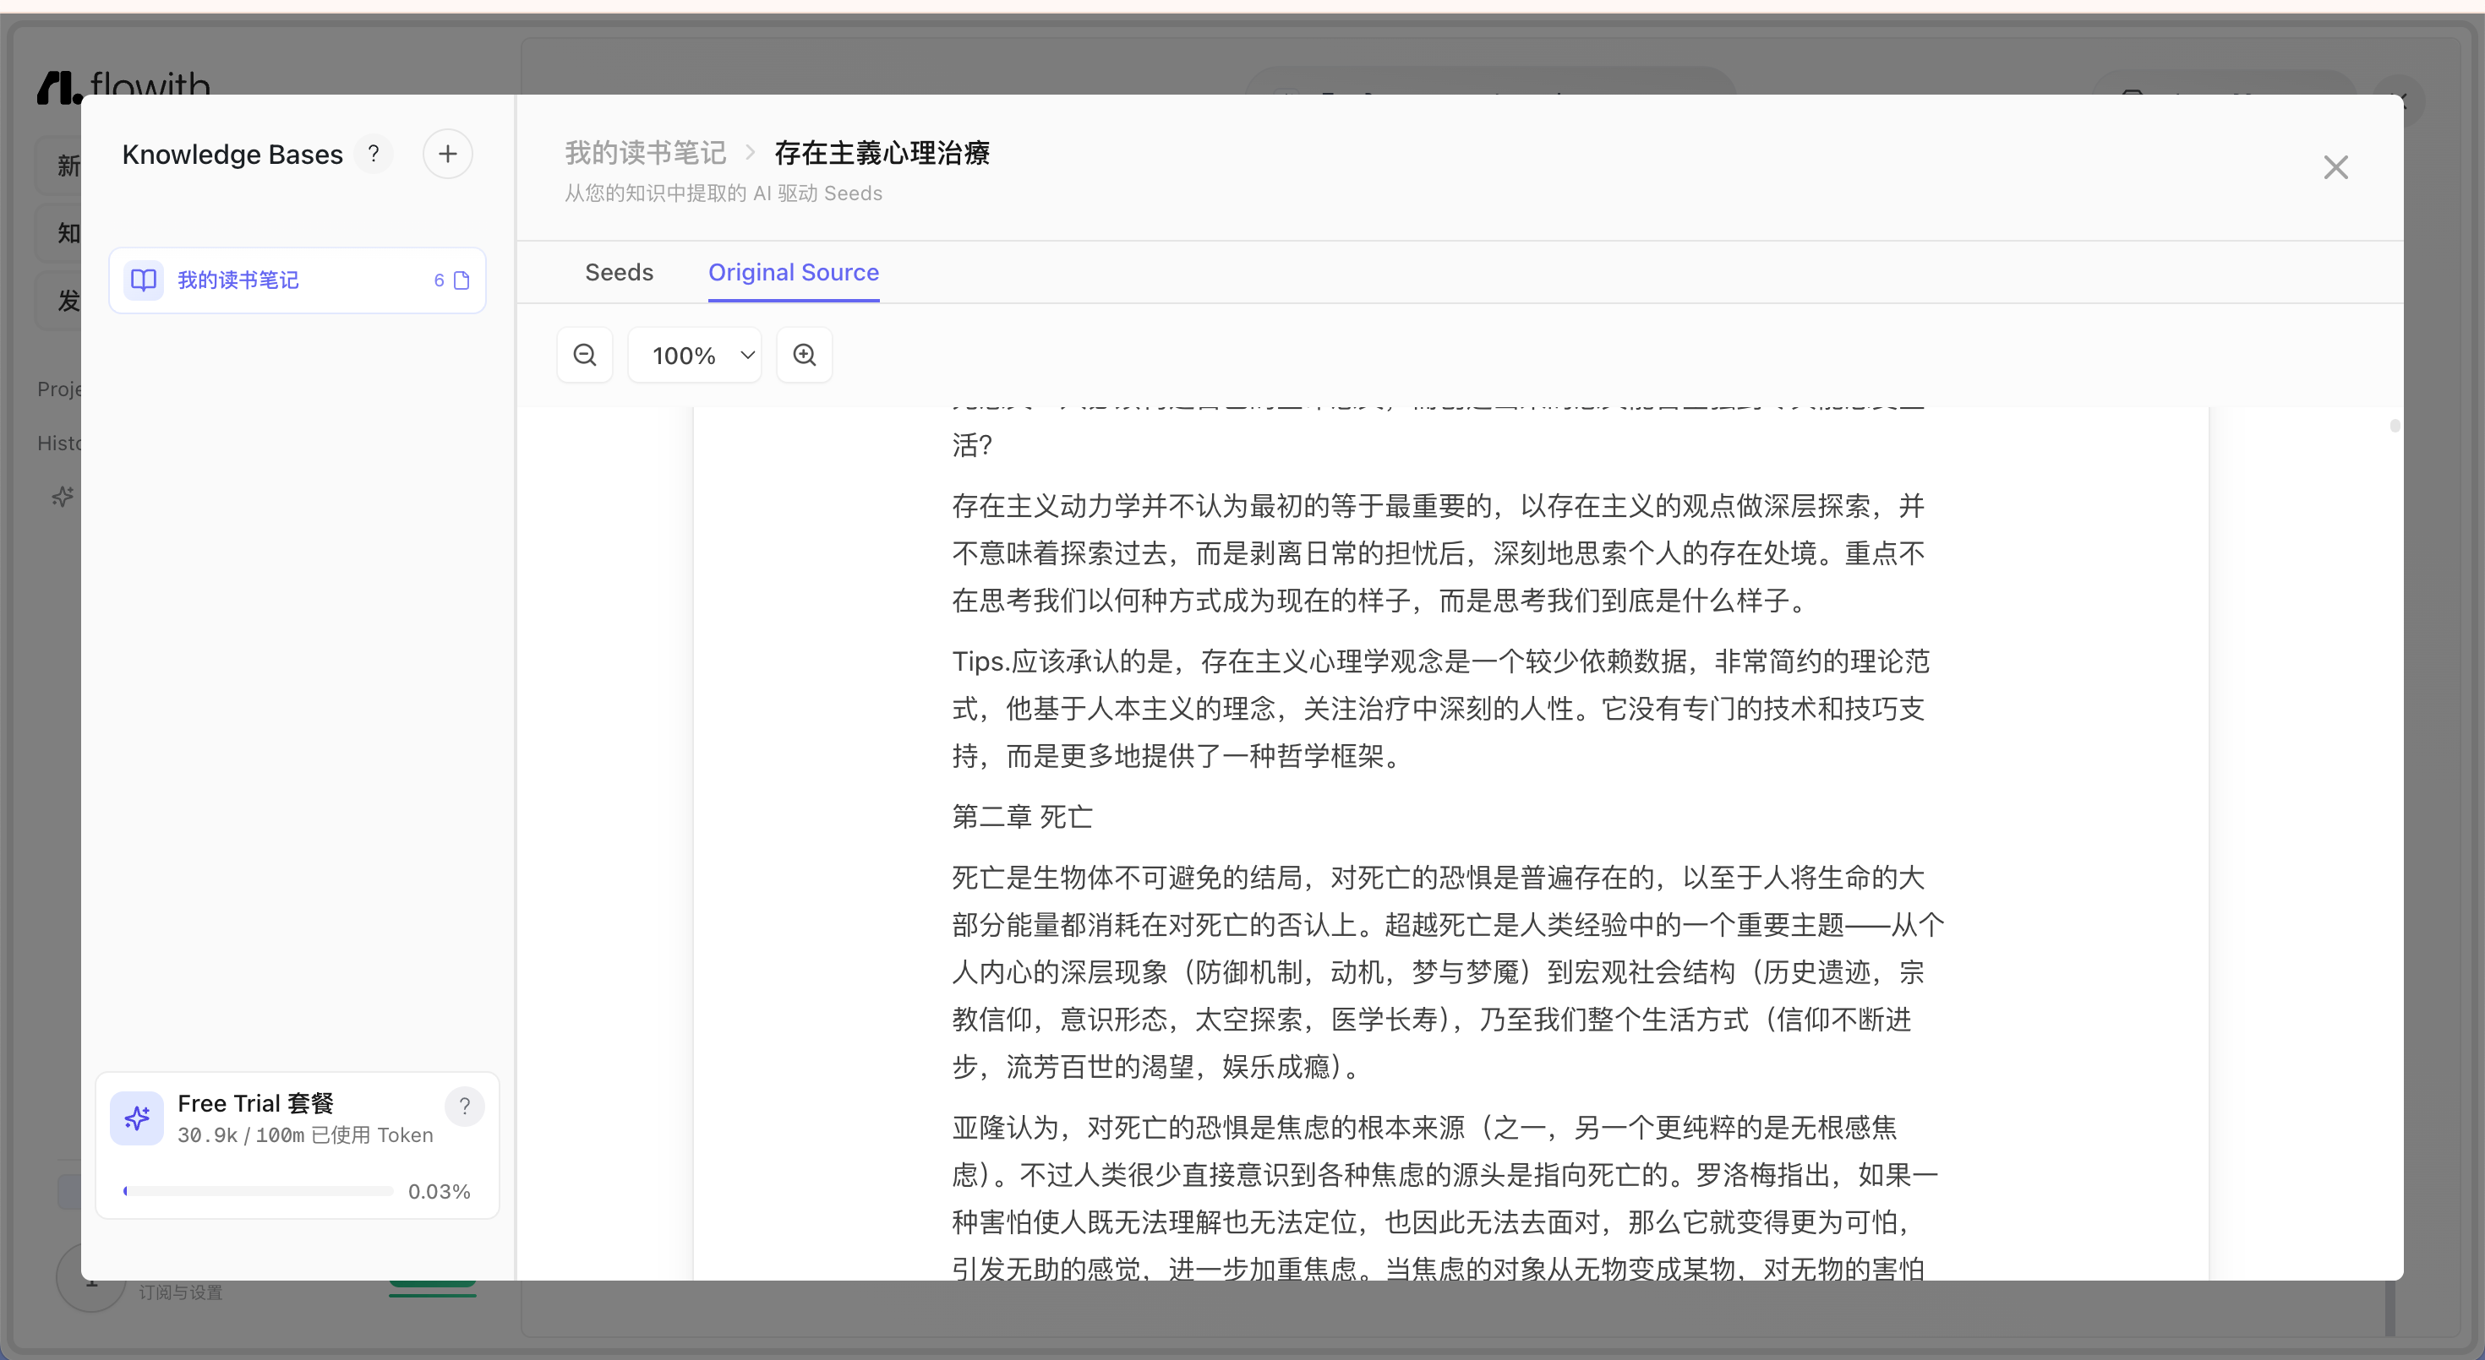Open Knowledge Bases help question mark
Screen dimensions: 2485x1360
pyautogui.click(x=374, y=153)
